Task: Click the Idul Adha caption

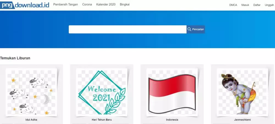Action: pos(31,120)
